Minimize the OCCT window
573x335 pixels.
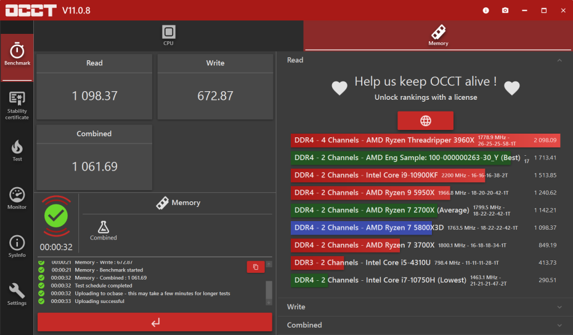(524, 10)
